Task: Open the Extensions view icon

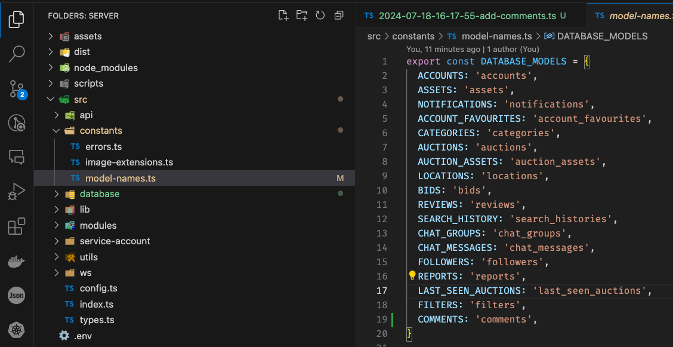Action: click(x=16, y=227)
